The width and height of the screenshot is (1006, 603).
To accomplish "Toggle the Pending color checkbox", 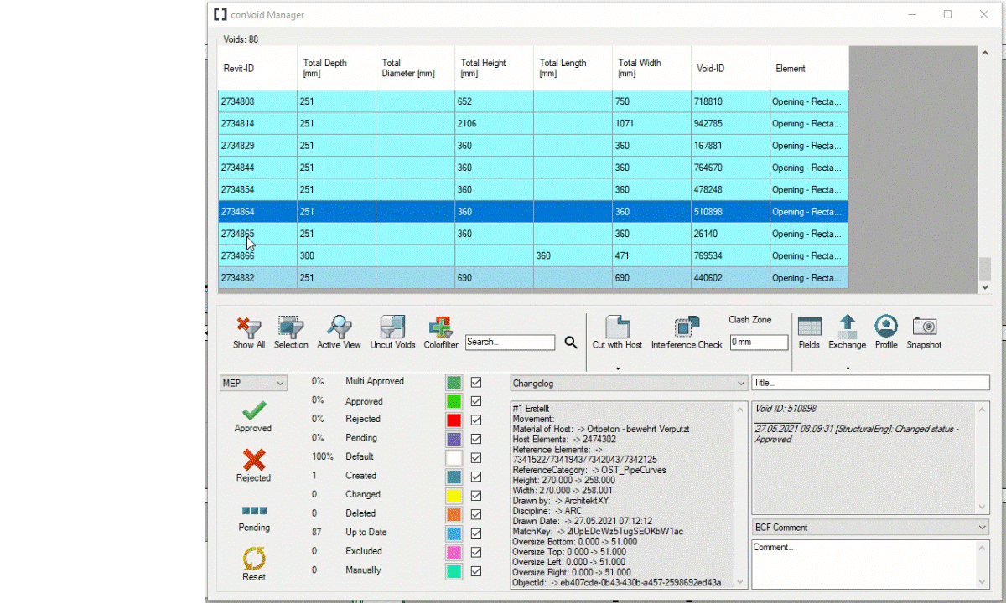I will tap(476, 439).
